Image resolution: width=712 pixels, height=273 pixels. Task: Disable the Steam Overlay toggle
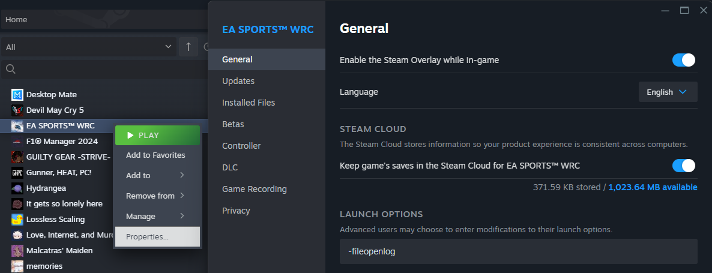tap(684, 60)
